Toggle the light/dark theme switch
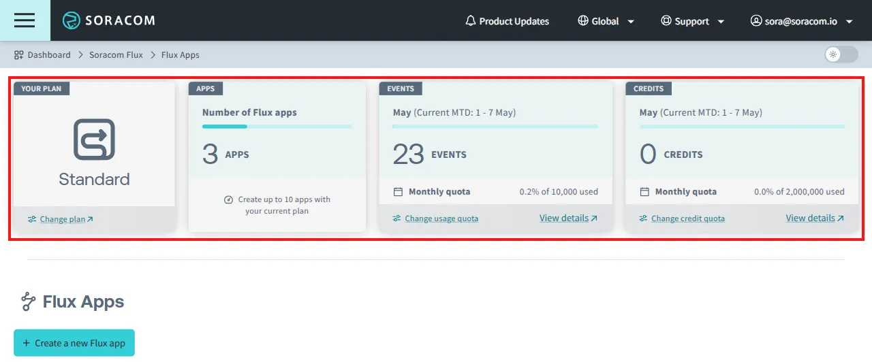The image size is (872, 362). (x=841, y=54)
